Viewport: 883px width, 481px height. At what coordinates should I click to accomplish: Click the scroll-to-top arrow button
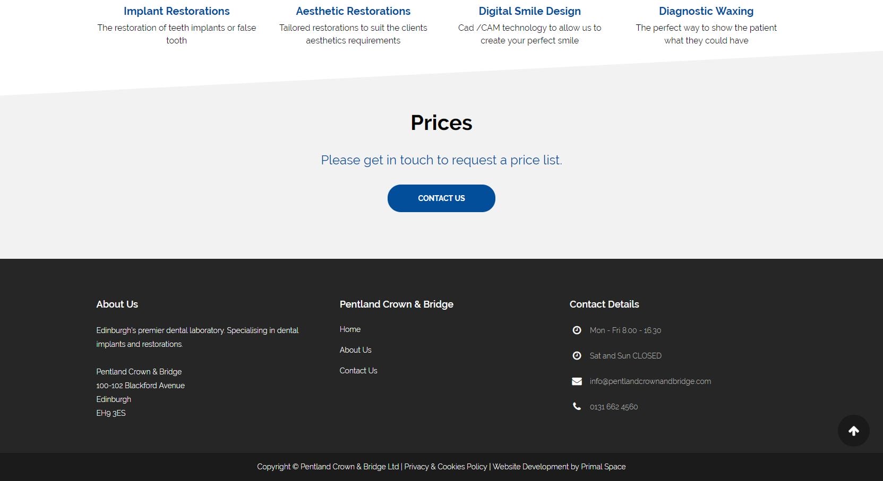pyautogui.click(x=853, y=431)
